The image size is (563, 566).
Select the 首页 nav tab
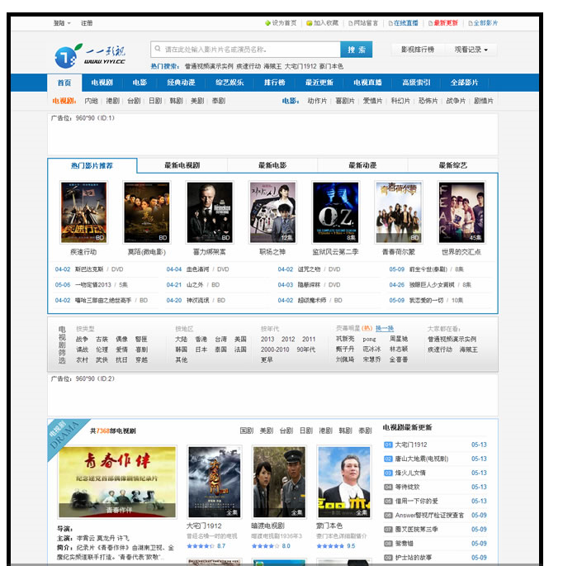tap(64, 83)
